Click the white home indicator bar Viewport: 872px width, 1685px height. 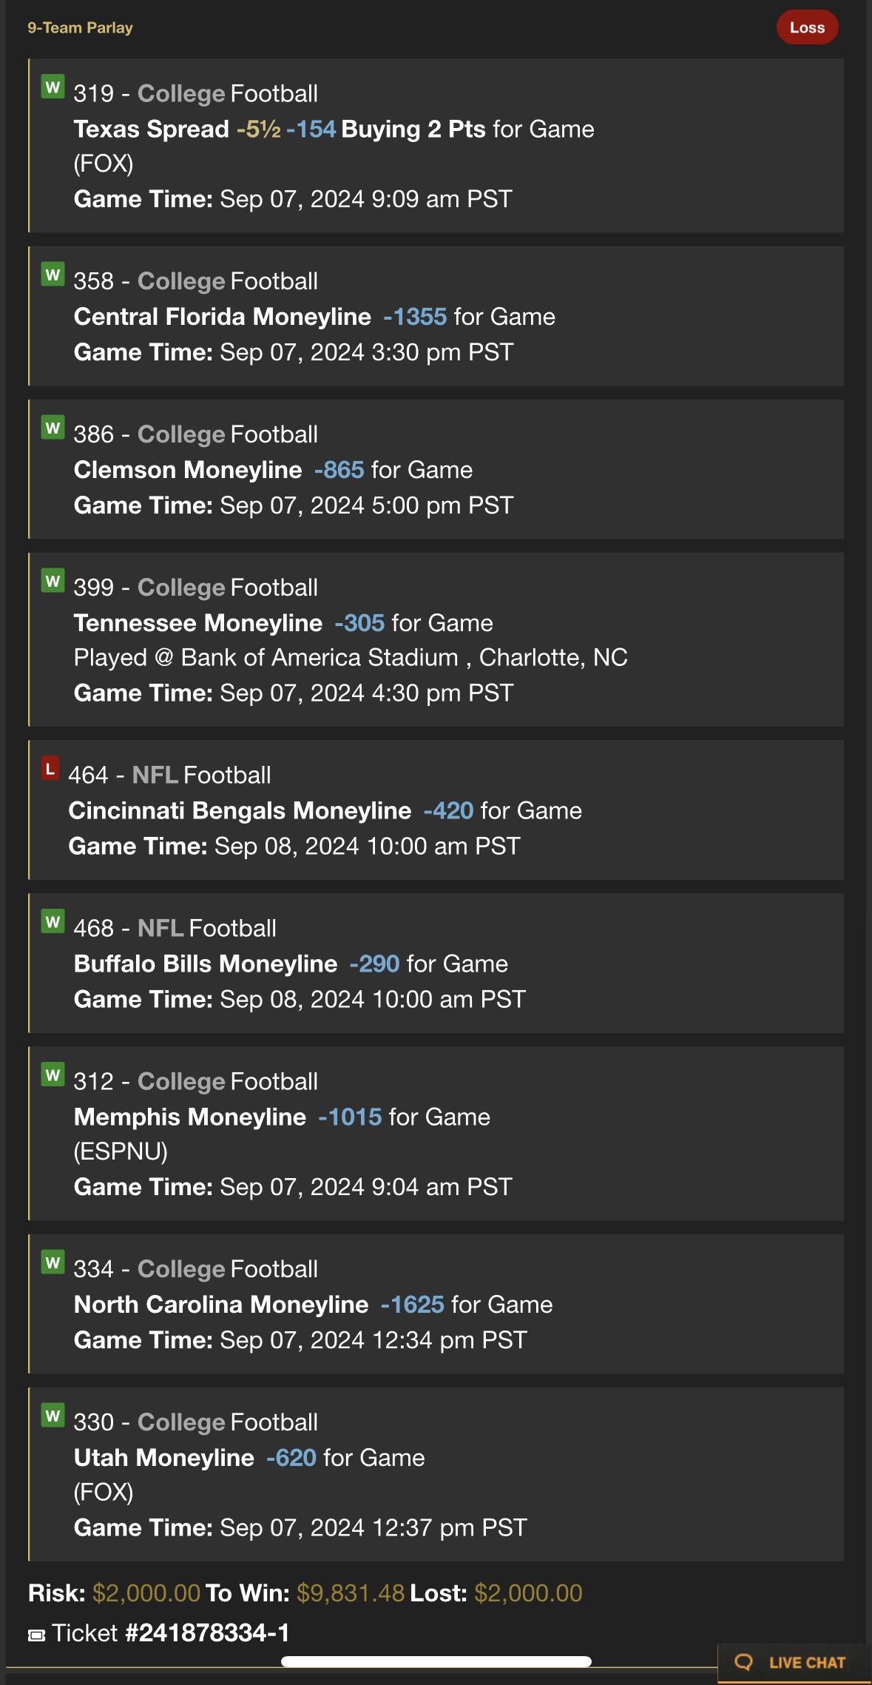coord(436,1661)
